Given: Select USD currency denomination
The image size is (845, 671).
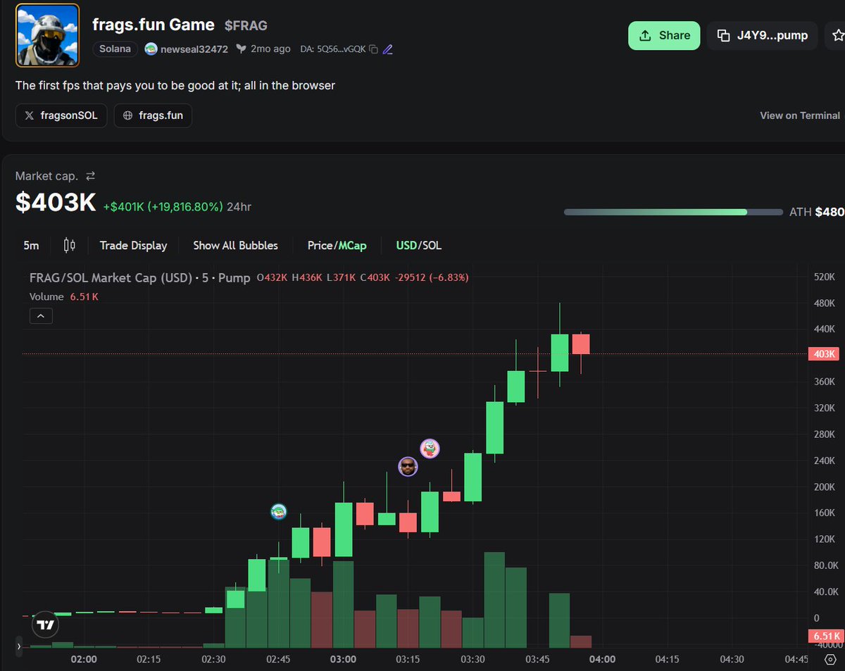Looking at the screenshot, I should pyautogui.click(x=406, y=245).
